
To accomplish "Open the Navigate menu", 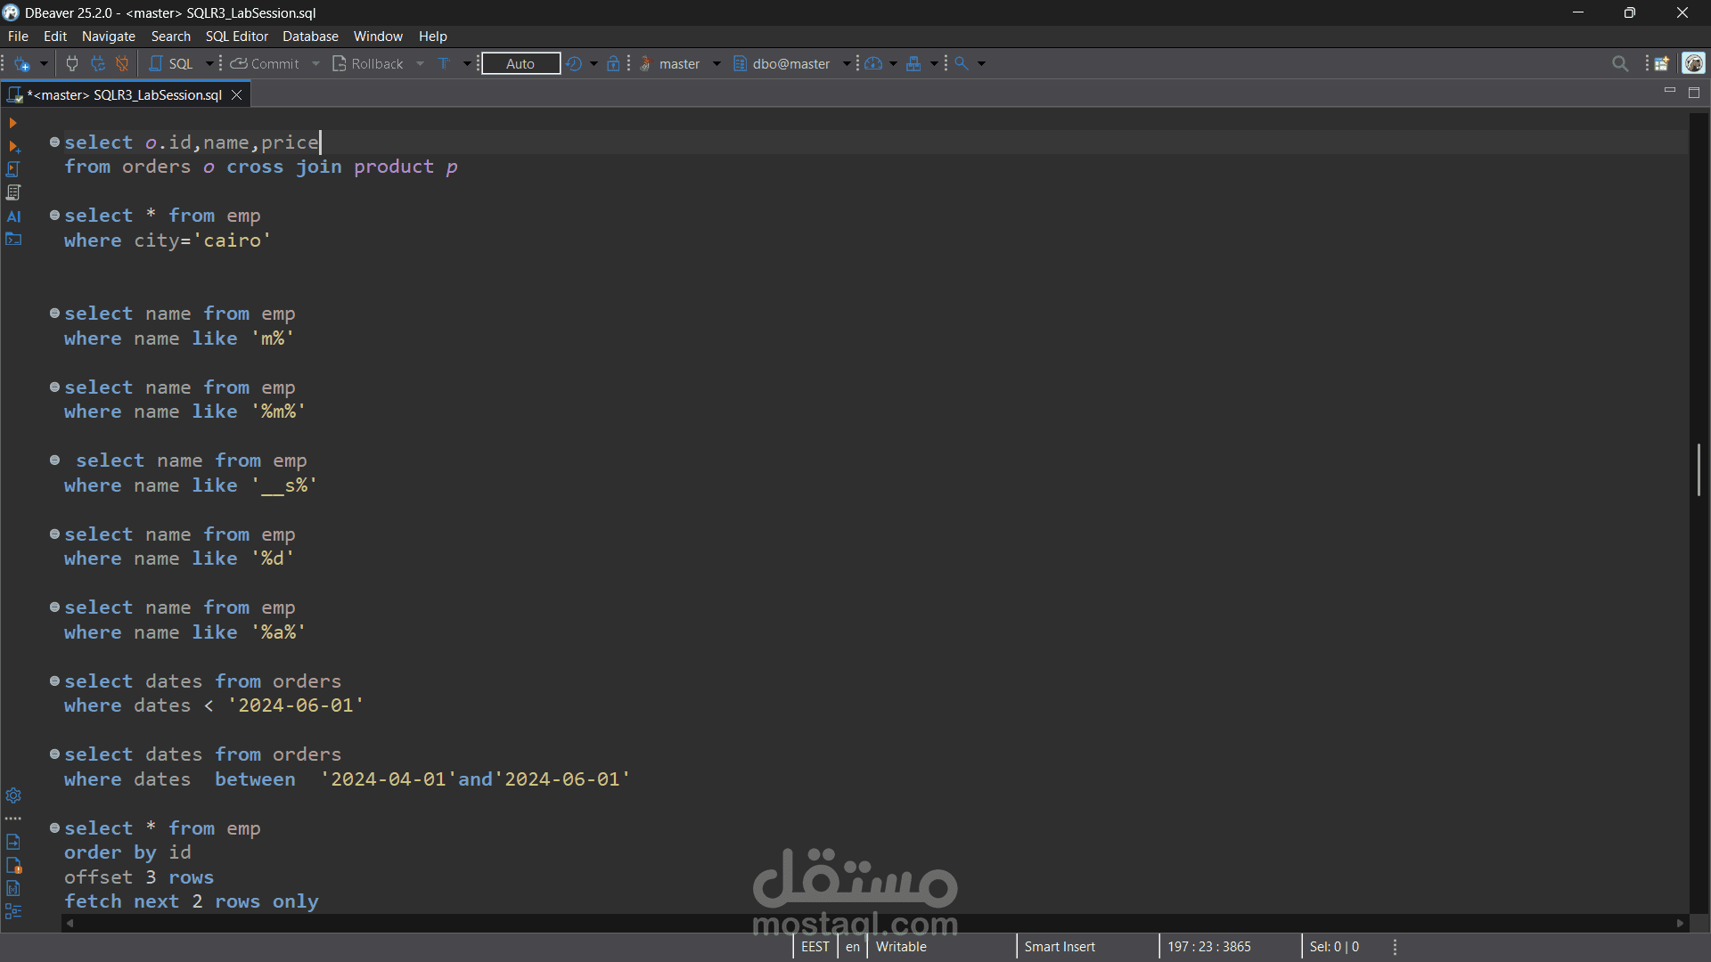I will coord(109,37).
